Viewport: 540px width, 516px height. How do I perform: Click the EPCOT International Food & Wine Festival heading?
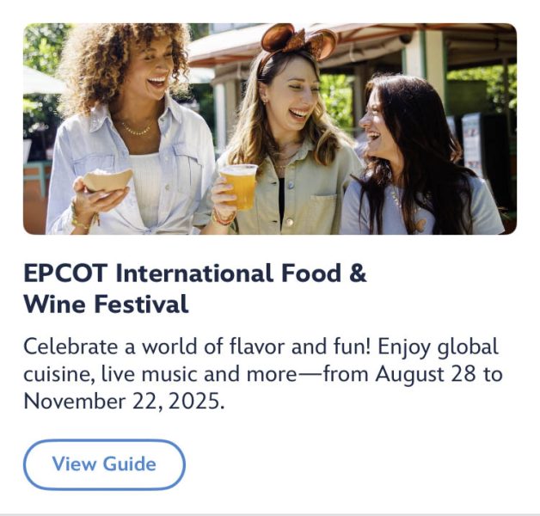194,289
